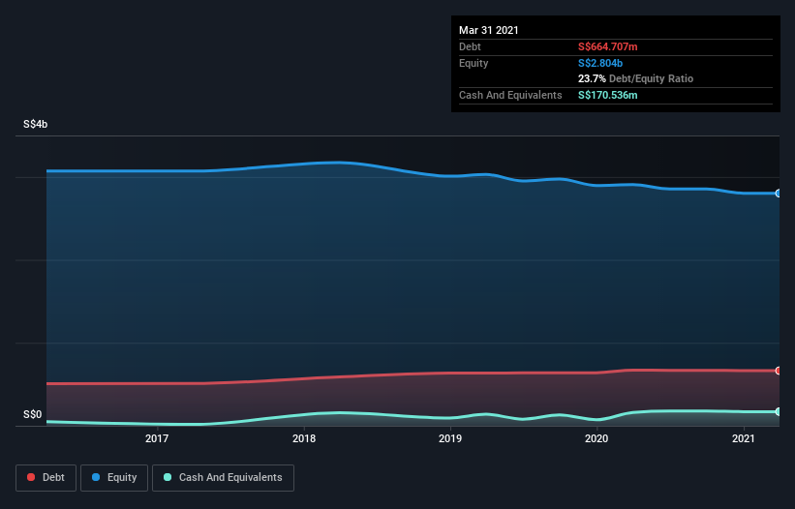The height and width of the screenshot is (509, 795).
Task: Click the S$664.707m debt value
Action: (608, 46)
